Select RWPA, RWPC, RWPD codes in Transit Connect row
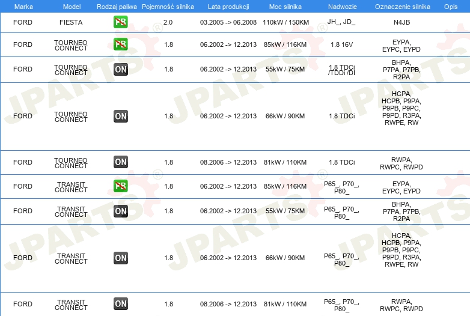Image resolution: width=470 pixels, height=316 pixels. [x=401, y=305]
